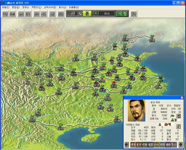Viewport: 186px width, 150px height.
Task: Open the 경력 career toolbar button
Action: (x=28, y=14)
